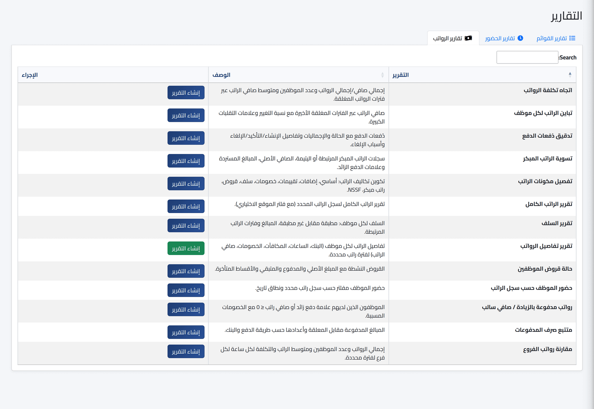594x409 pixels.
Task: Create the تدقيق دفعات الدفع report
Action: 186,138
